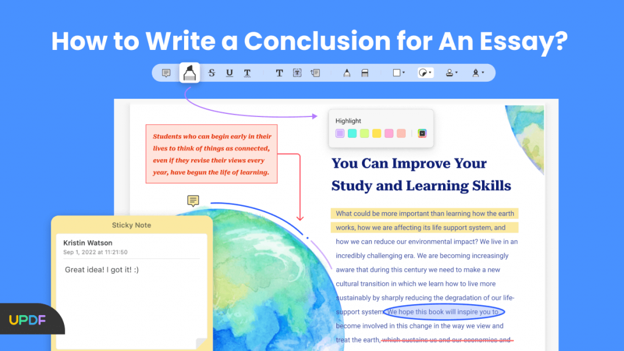Select the Text Callout tool
Image resolution: width=624 pixels, height=351 pixels.
(x=316, y=73)
